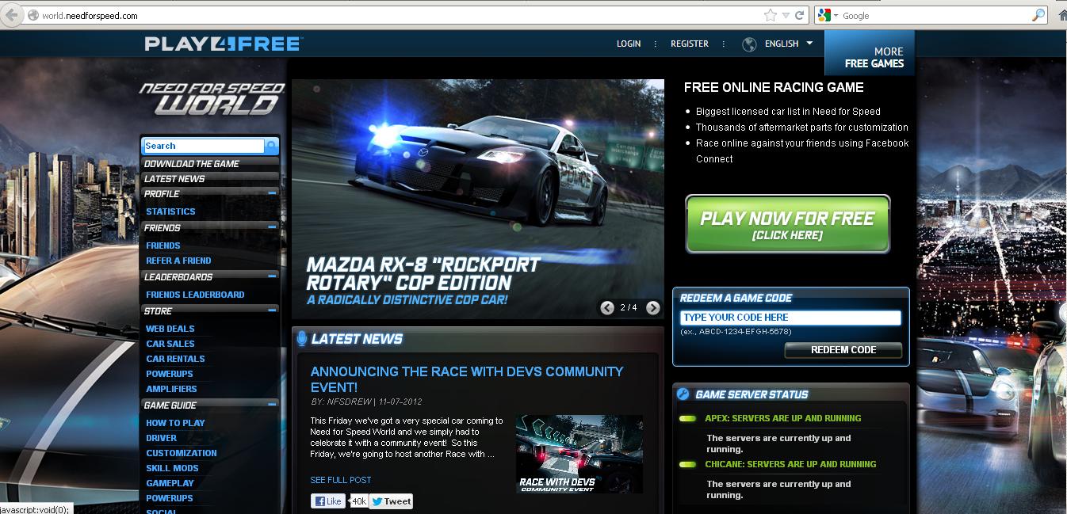Collapse the PROFILE section
The width and height of the screenshot is (1067, 514).
click(x=272, y=193)
